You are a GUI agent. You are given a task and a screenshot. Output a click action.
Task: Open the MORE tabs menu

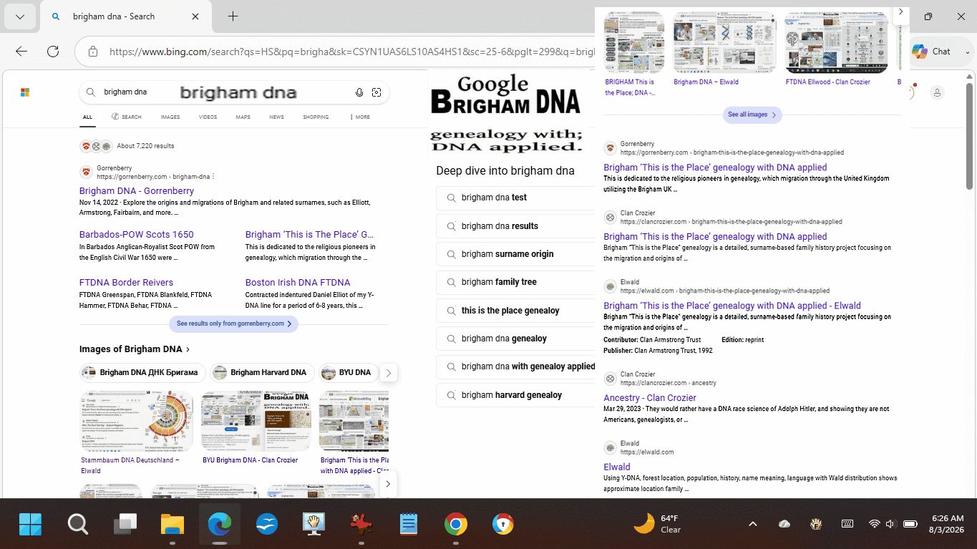coord(360,117)
